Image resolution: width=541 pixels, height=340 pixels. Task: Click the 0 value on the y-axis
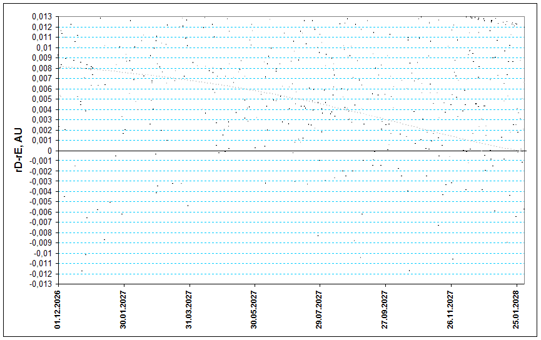tap(51, 151)
